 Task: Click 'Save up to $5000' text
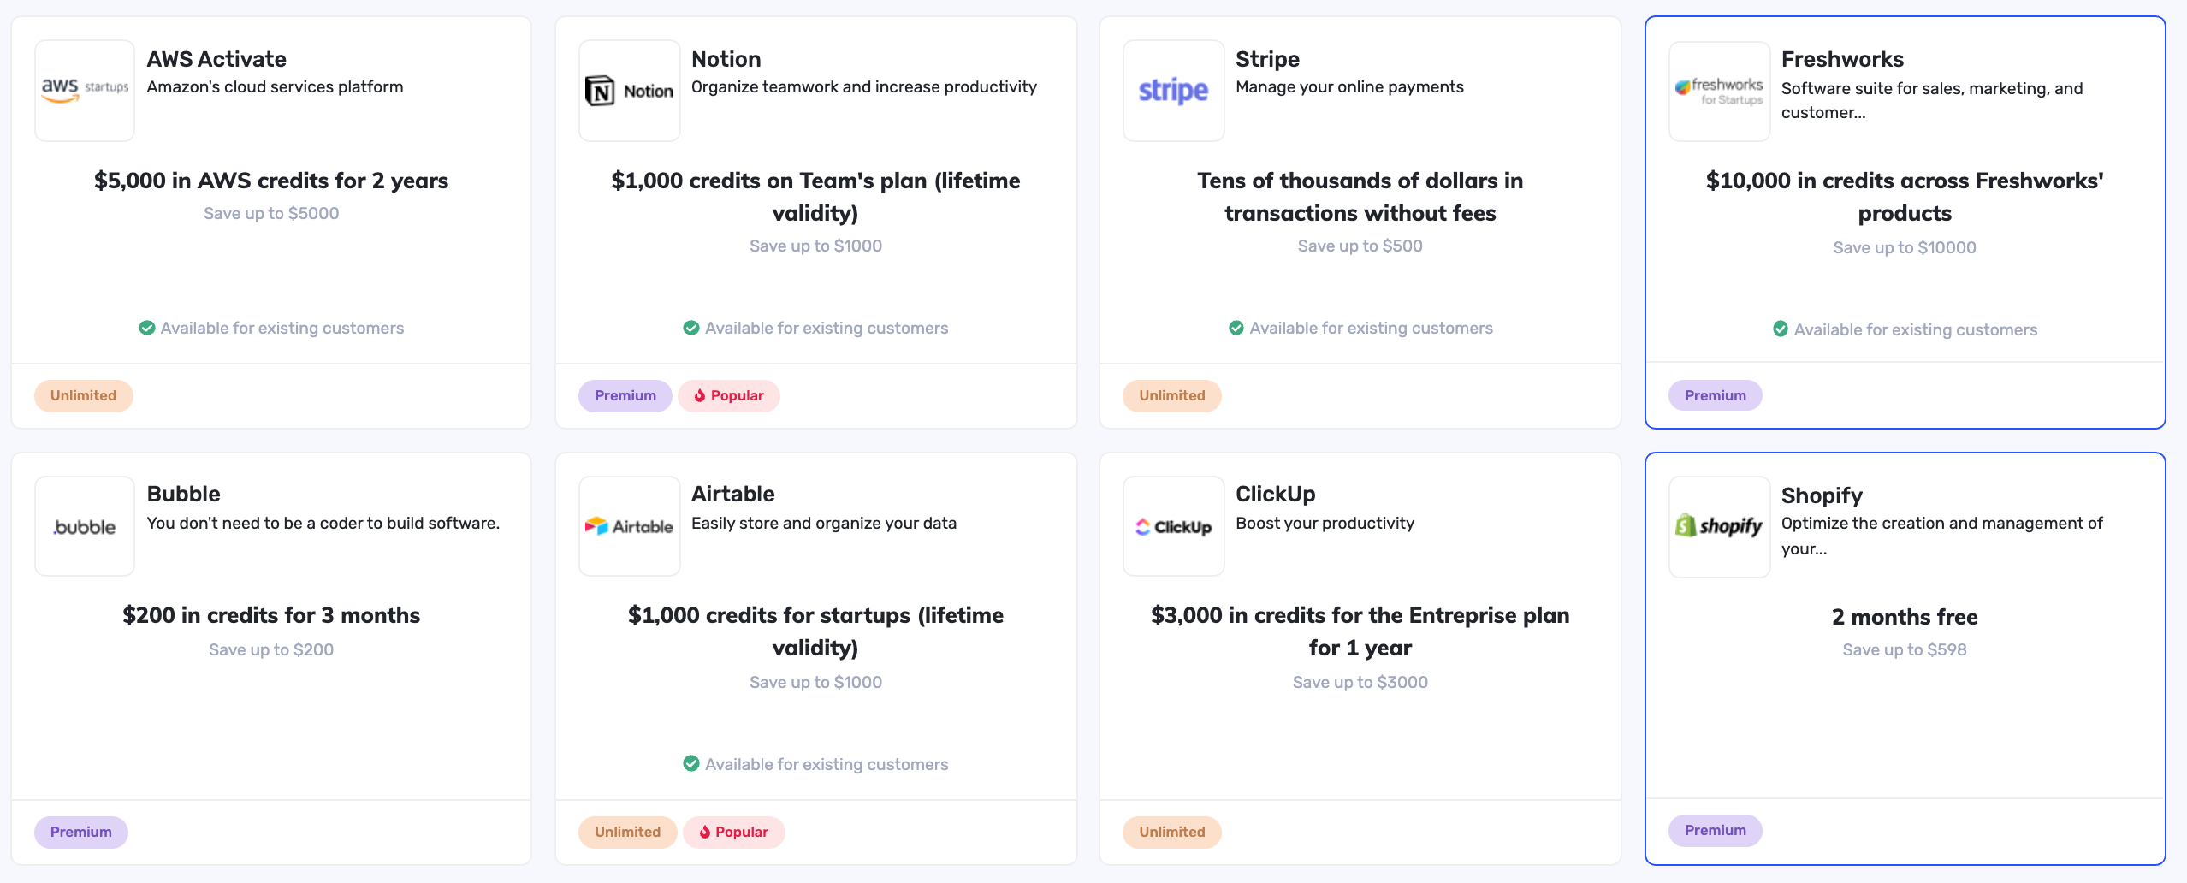click(x=271, y=213)
